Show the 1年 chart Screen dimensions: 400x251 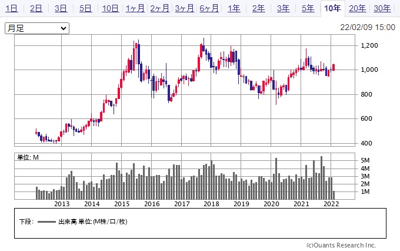tap(234, 8)
